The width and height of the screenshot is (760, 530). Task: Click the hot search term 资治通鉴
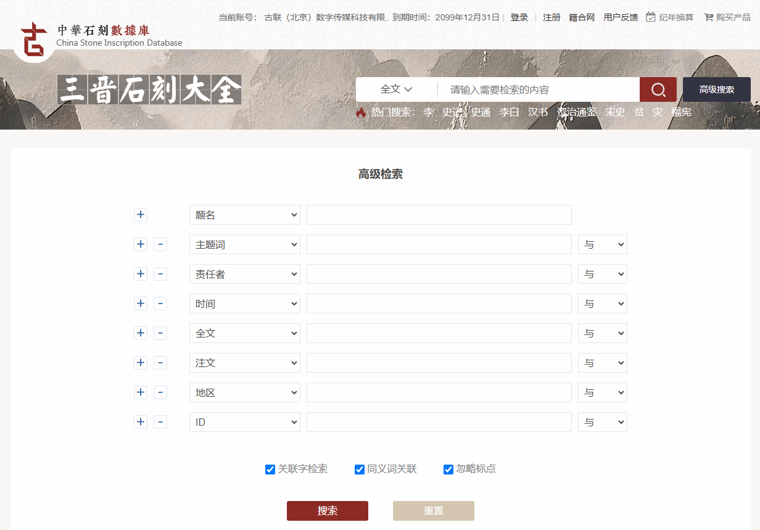click(x=577, y=112)
